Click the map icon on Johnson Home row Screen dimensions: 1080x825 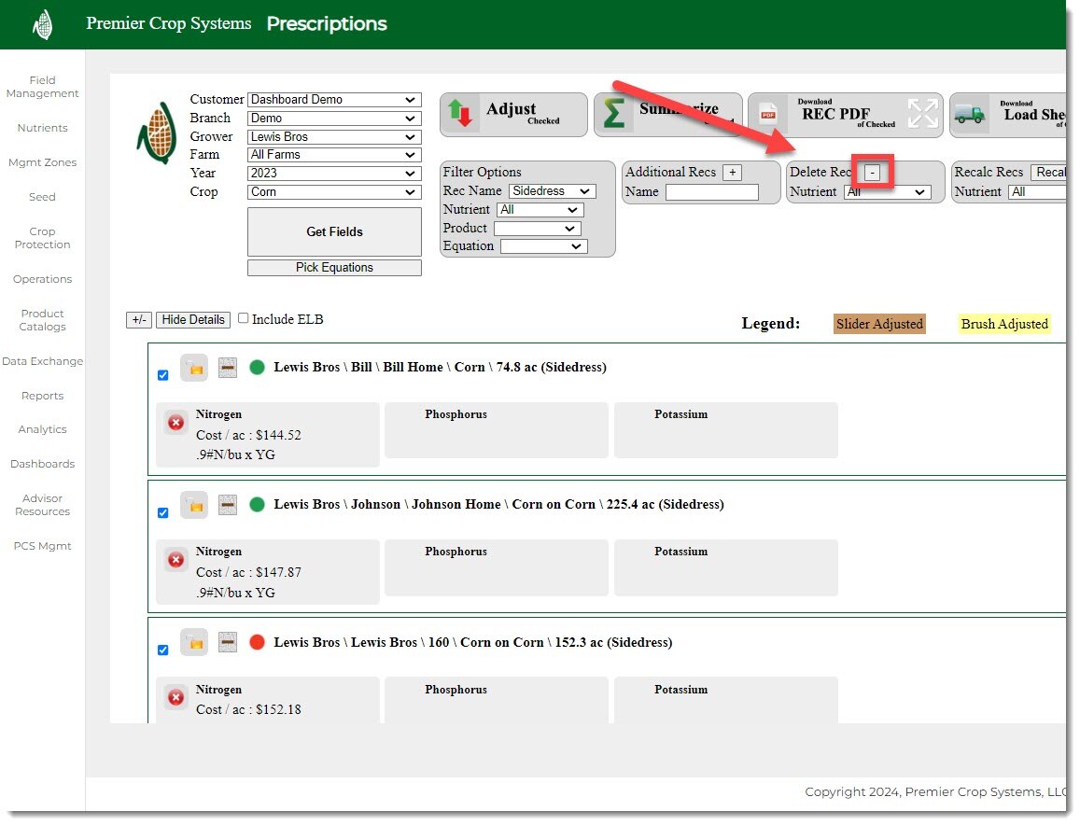click(228, 505)
